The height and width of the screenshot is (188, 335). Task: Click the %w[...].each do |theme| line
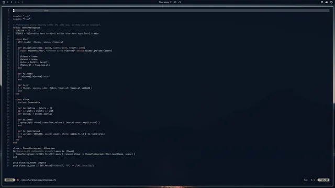click(43, 151)
